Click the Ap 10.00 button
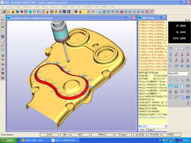Viewport: 191px width, 143px height. click(140, 135)
